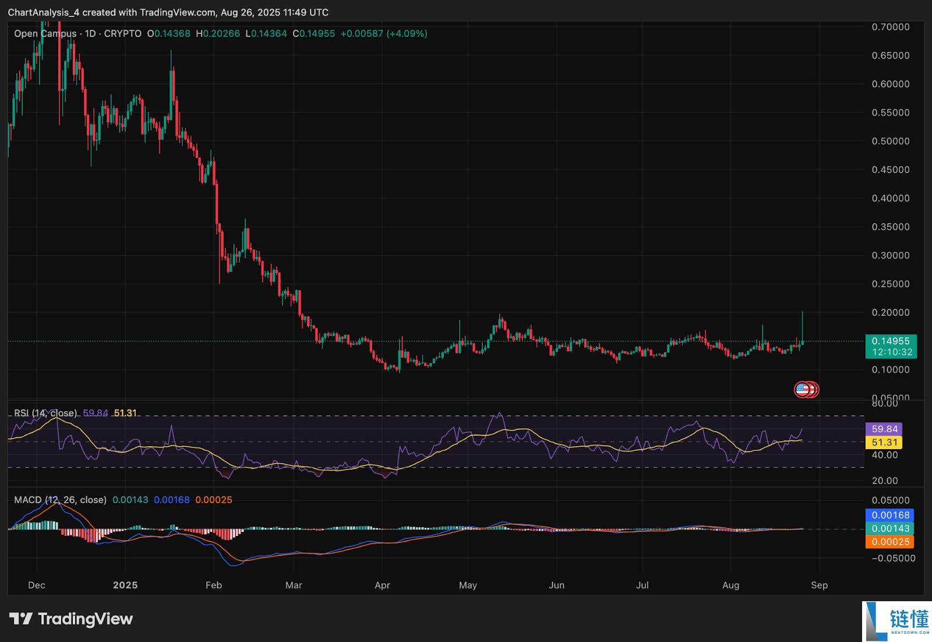
Task: Select the MACD (12, 26, close) legend
Action: coord(60,500)
